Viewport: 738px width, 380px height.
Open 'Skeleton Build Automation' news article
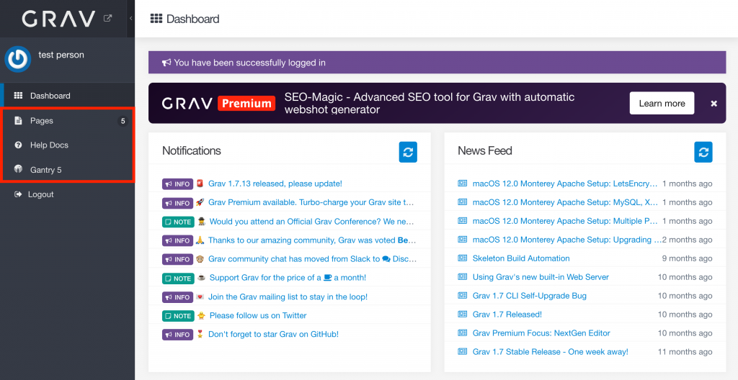tap(521, 258)
